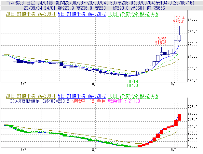The image size is (203, 154).
Task: Click the red 陽転中 status text
Action: pos(78,101)
